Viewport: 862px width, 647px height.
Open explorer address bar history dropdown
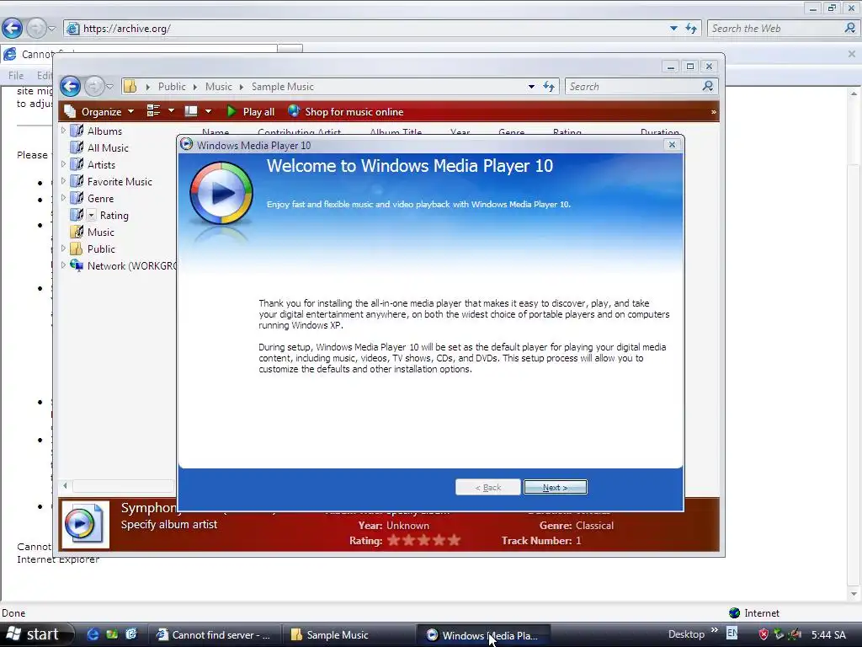[531, 87]
